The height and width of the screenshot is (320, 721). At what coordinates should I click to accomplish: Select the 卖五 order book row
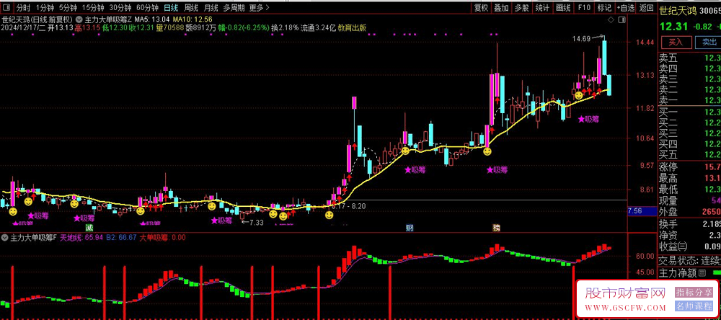click(690, 58)
